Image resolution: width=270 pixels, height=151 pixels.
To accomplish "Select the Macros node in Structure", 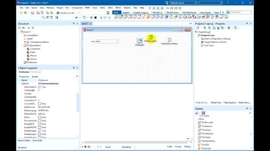I will [x=33, y=56].
